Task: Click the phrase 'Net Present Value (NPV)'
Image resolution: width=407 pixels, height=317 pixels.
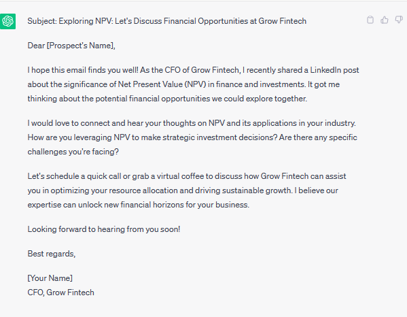Action: (162, 84)
